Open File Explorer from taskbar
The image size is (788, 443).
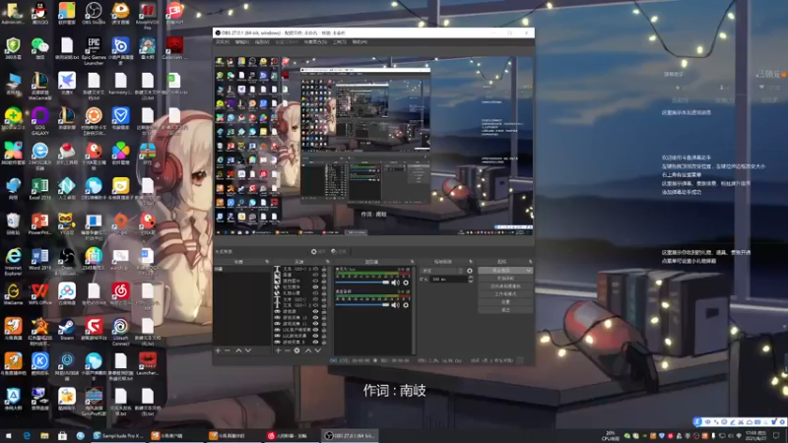click(44, 435)
